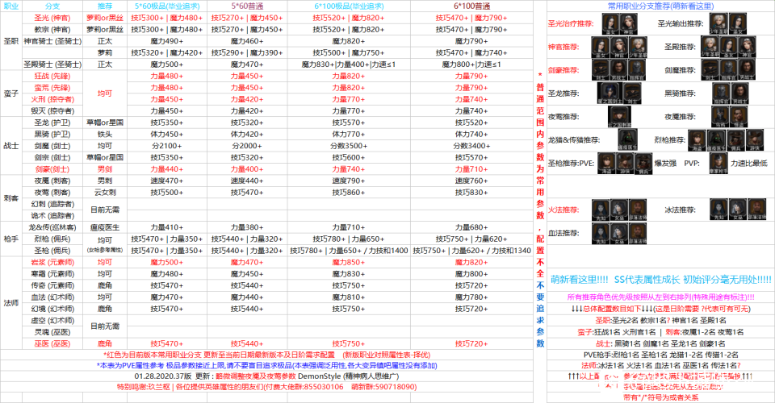
Task: Click the 神官 portrait beside 圣光治疗推荐
Action: pyautogui.click(x=628, y=23)
